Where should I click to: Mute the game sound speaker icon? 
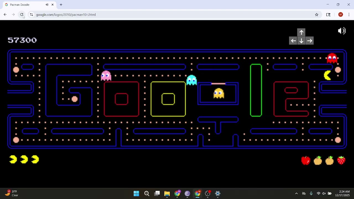tap(342, 31)
